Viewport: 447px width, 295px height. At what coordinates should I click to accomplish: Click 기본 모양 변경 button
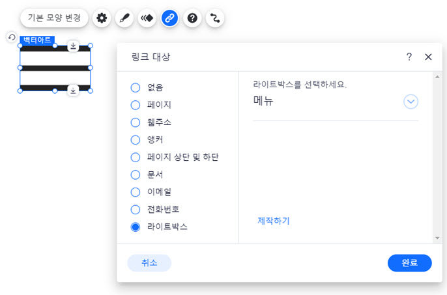pyautogui.click(x=54, y=18)
